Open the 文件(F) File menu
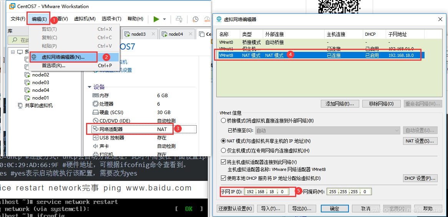Viewport: 448px width, 217px height. click(x=18, y=19)
